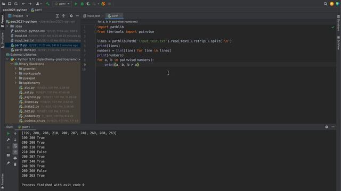The height and width of the screenshot is (191, 341).
Task: Switch to part1 editor tab
Action: point(115,16)
